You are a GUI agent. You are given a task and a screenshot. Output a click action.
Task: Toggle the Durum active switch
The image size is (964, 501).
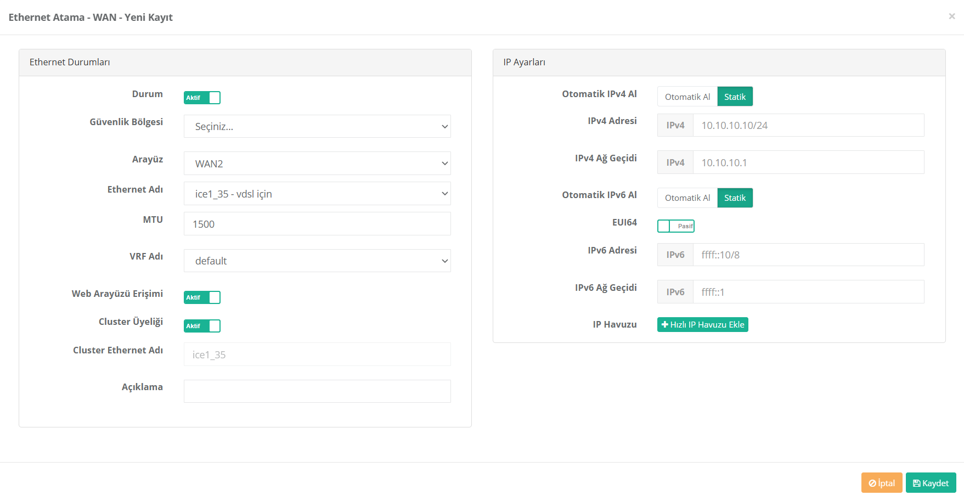pyautogui.click(x=202, y=98)
